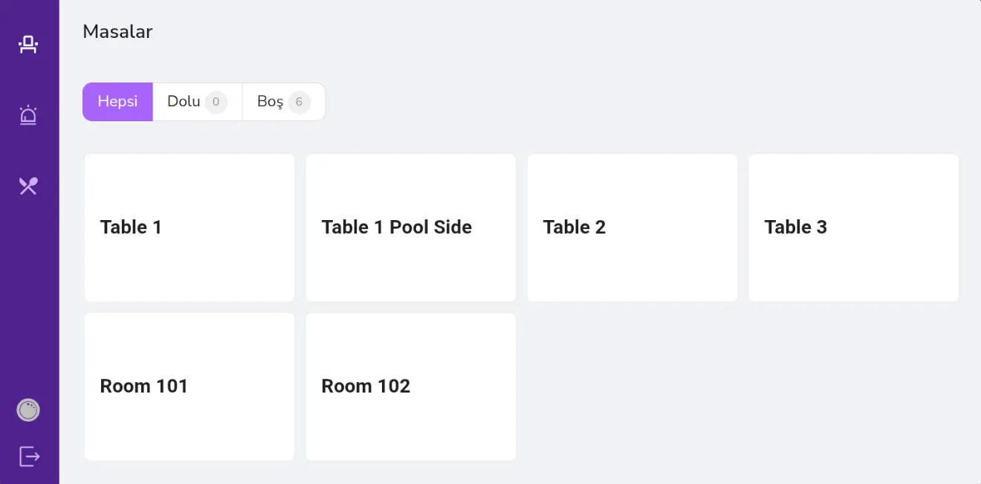Click the 0 count badge on Dolu

(x=216, y=102)
